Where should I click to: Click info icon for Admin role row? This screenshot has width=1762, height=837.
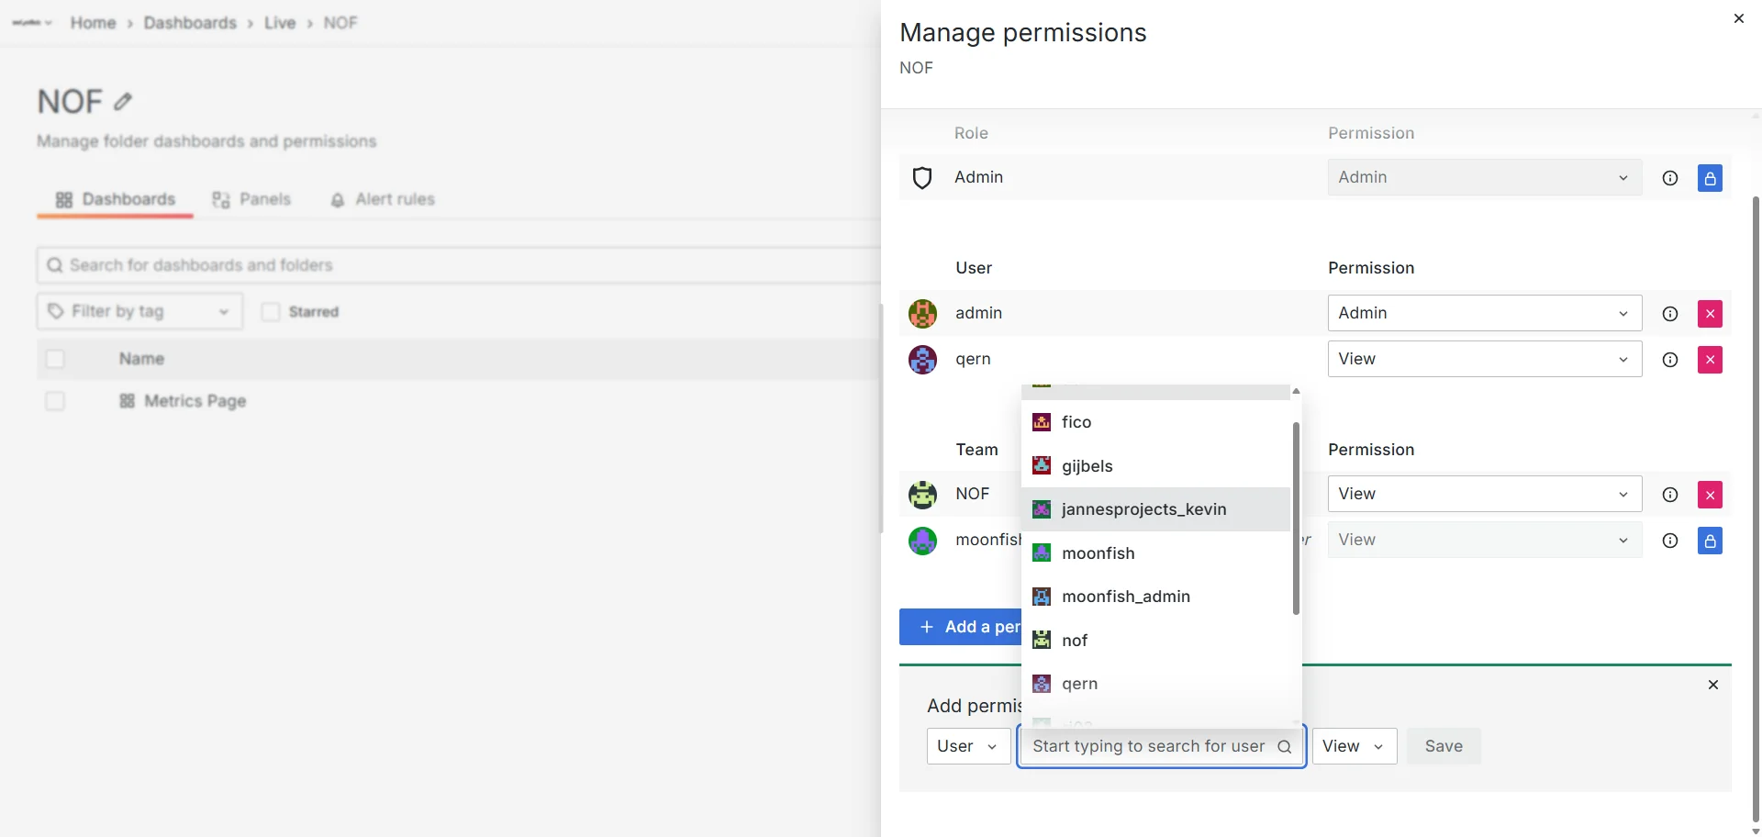point(1669,178)
